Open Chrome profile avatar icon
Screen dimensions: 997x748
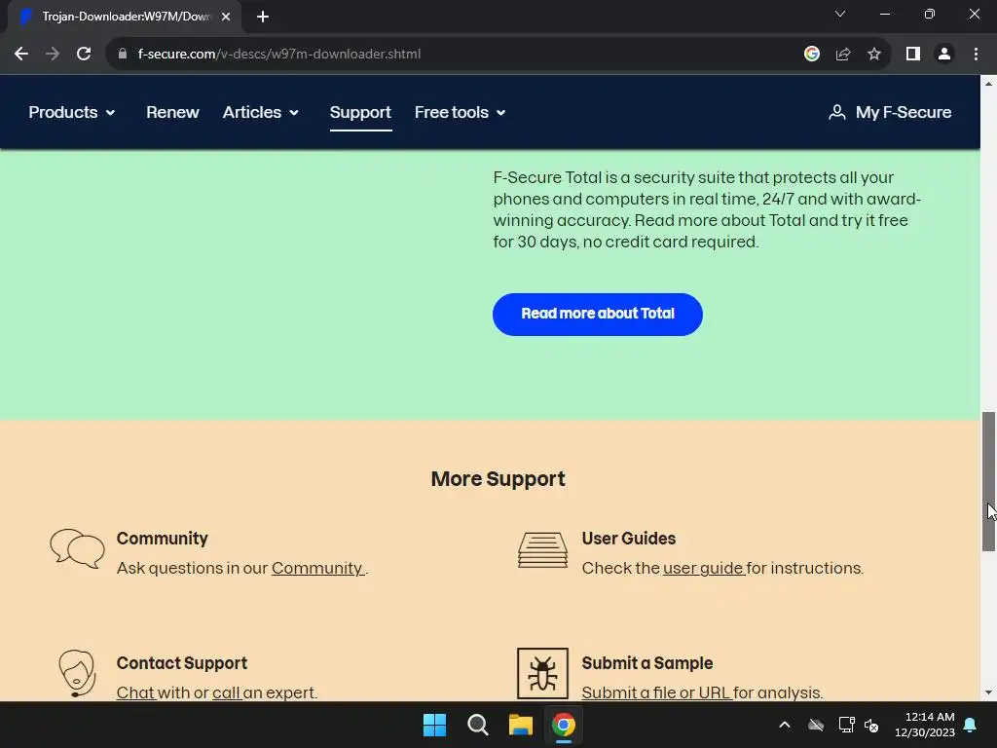pyautogui.click(x=944, y=55)
